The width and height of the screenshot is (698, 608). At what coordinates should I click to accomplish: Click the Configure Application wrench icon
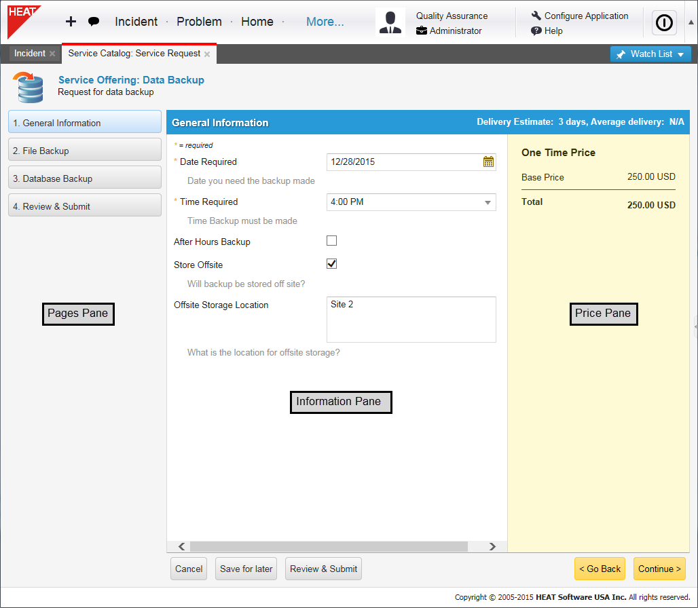[x=536, y=15]
